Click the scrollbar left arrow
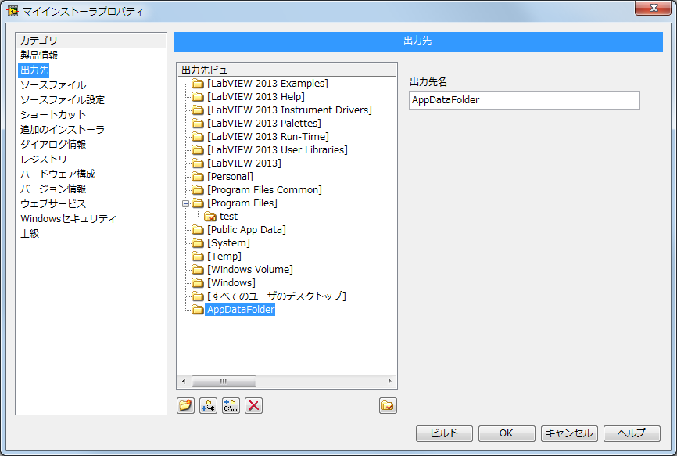Screen dimensions: 677x456 pos(184,381)
